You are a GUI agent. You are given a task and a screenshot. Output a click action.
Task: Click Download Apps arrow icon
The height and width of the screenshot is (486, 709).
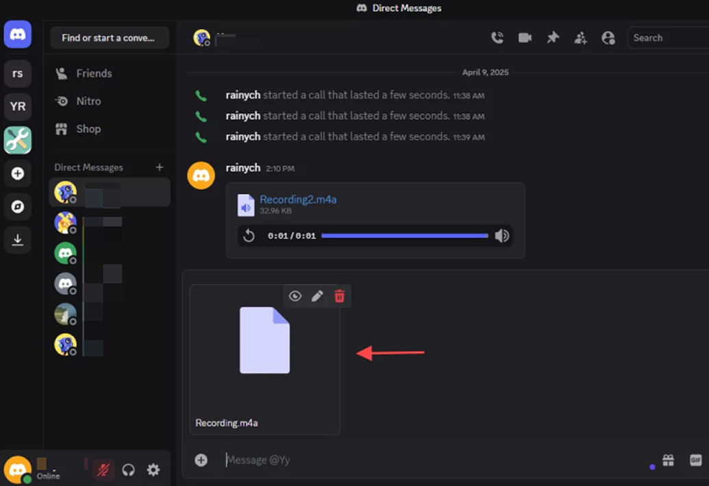(18, 240)
